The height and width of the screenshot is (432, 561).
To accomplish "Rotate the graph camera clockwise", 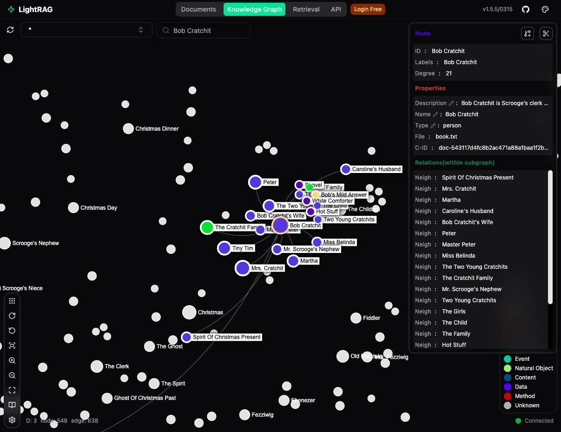I will click(x=12, y=316).
